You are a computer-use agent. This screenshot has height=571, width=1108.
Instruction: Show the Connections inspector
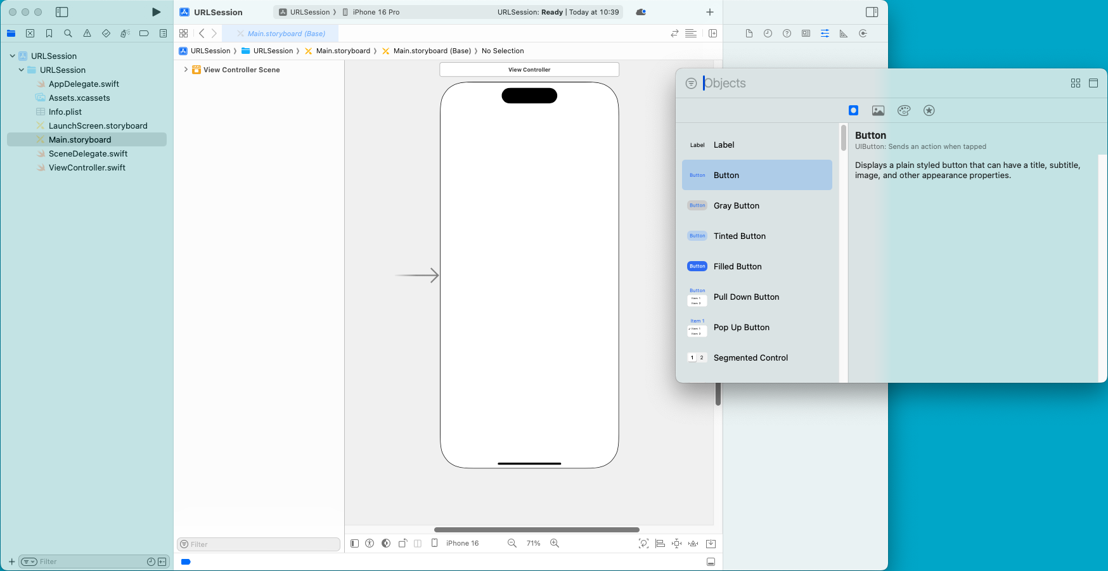pos(863,34)
